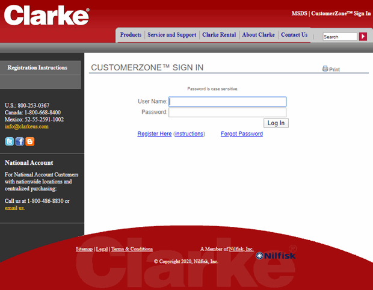Click the 'National Account' heading
Image resolution: width=373 pixels, height=290 pixels.
(29, 162)
